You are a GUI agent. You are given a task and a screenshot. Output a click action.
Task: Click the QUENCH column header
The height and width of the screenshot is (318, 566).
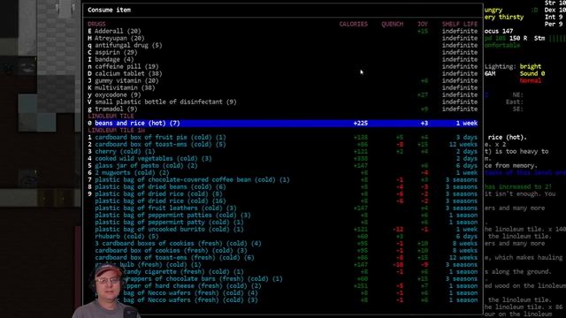[393, 24]
